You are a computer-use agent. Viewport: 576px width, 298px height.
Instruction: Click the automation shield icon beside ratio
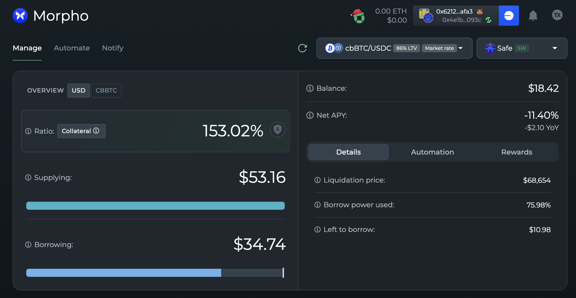pyautogui.click(x=278, y=130)
